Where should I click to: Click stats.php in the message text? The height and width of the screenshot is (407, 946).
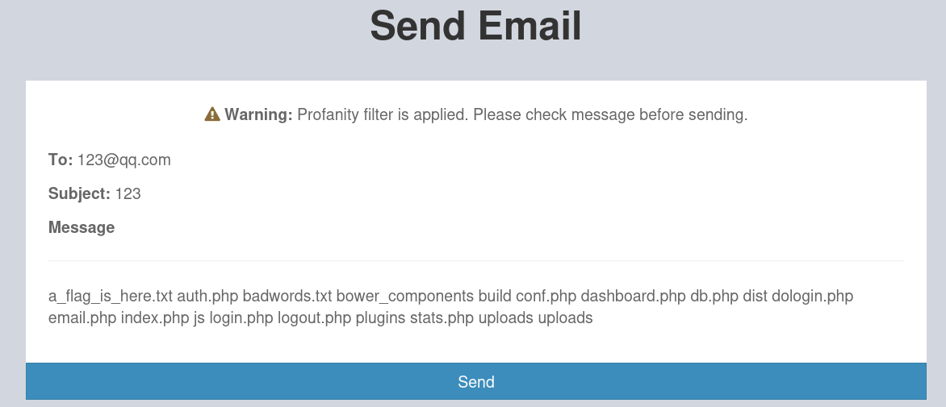click(442, 318)
